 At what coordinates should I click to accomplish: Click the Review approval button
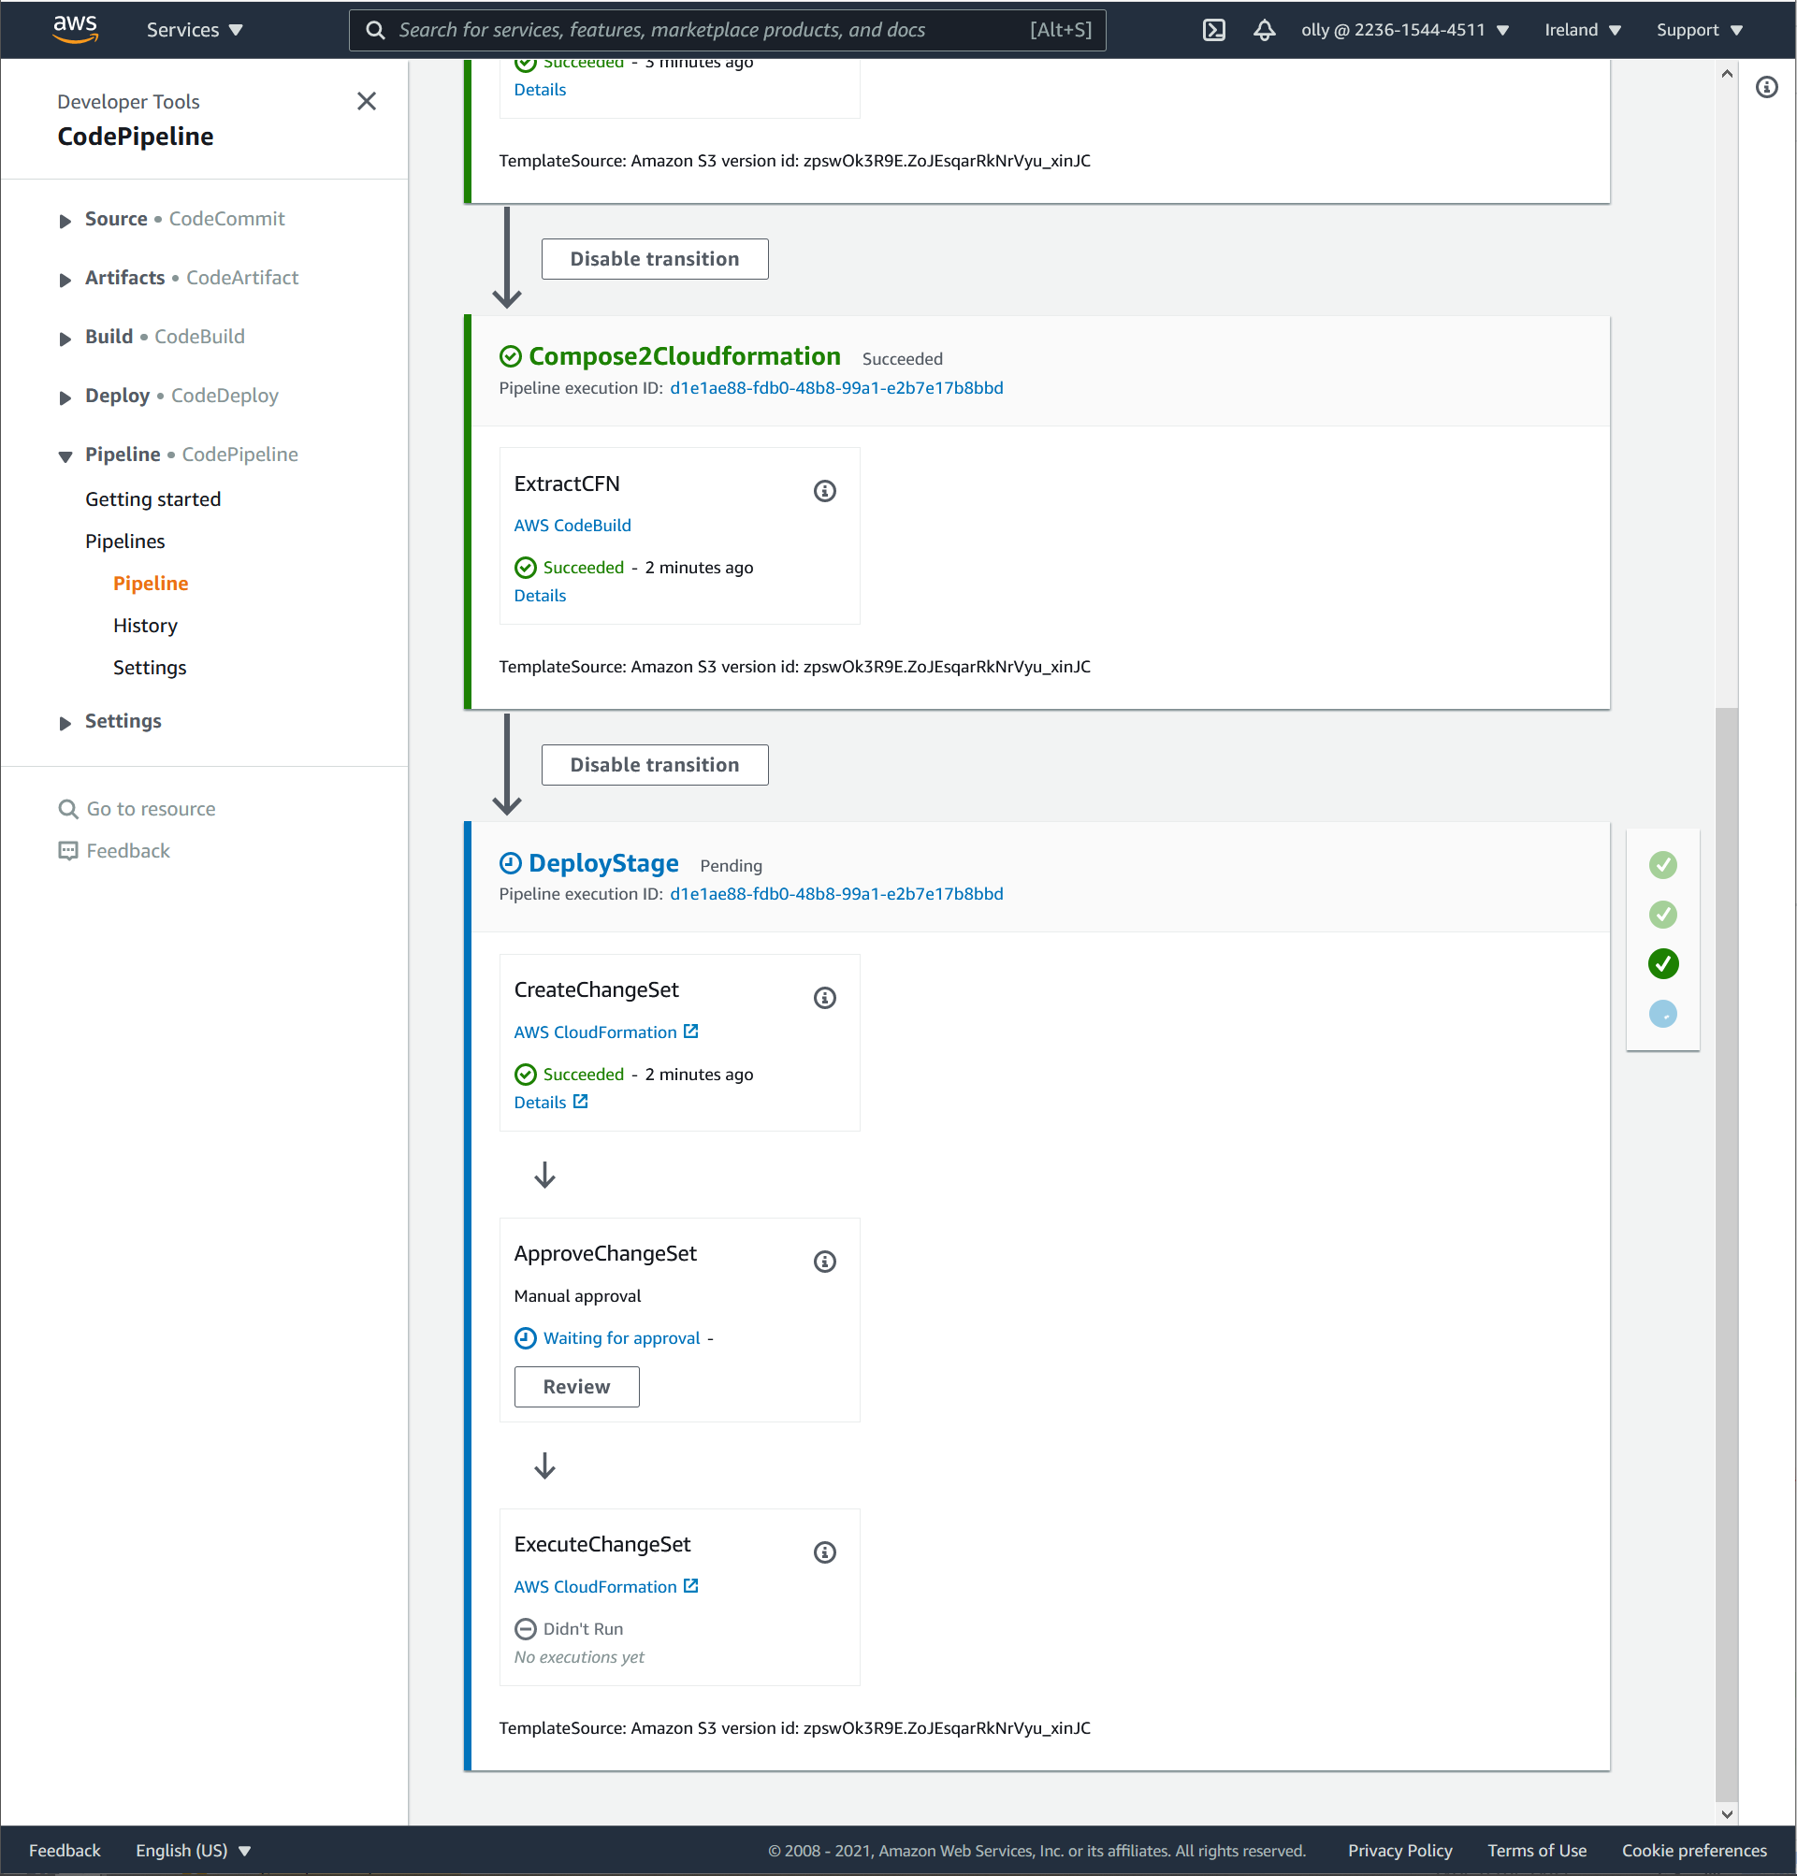pos(576,1386)
